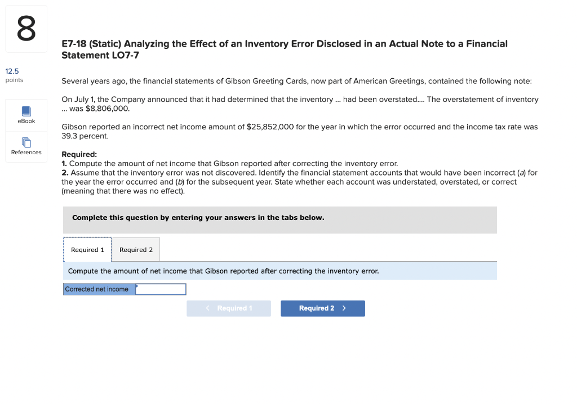
Task: Click the References icon in the sidebar
Action: (x=26, y=147)
